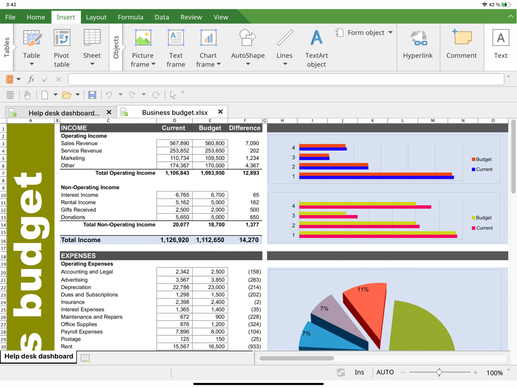The height and width of the screenshot is (388, 517).
Task: Switch to the View ribbon tab
Action: pyautogui.click(x=221, y=17)
